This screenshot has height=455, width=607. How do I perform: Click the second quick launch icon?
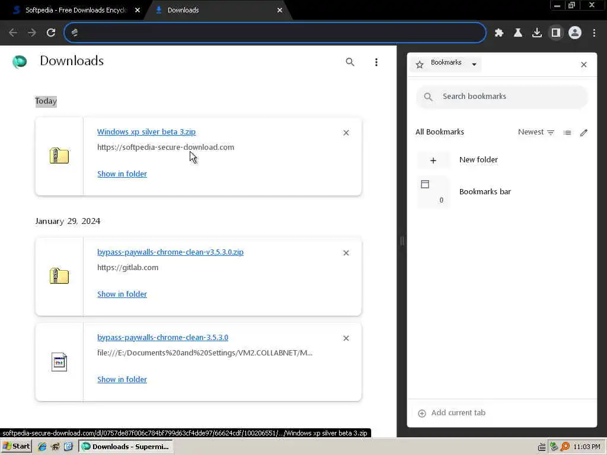tap(55, 447)
